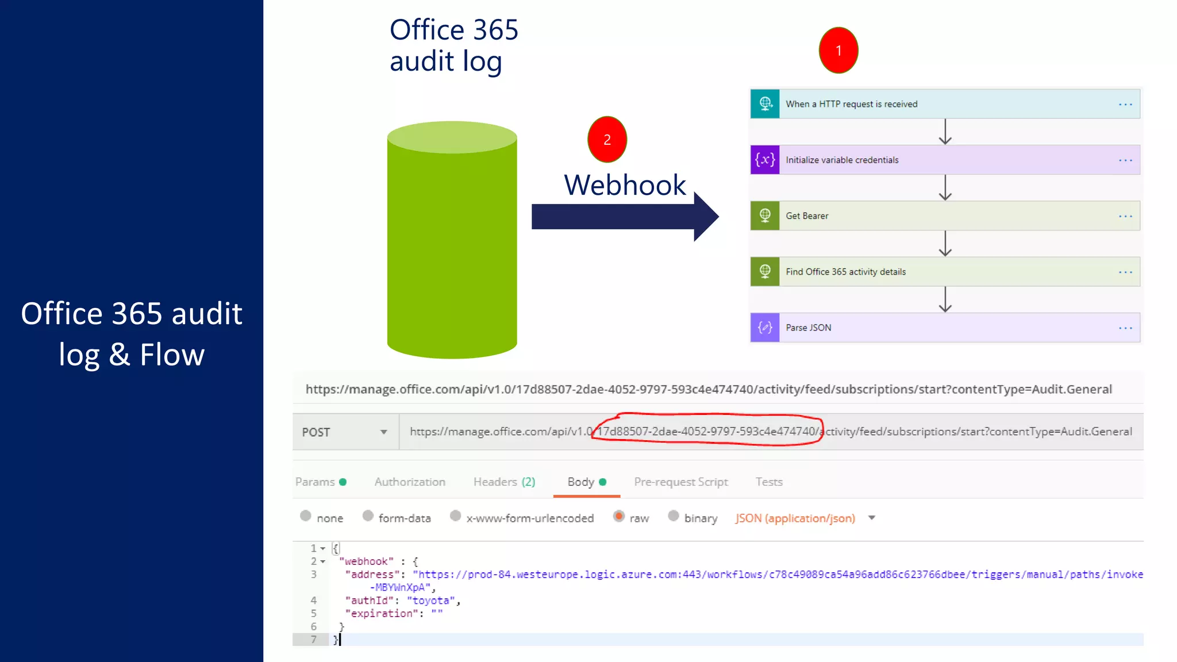Select the none body type radio
This screenshot has width=1177, height=662.
(x=306, y=516)
